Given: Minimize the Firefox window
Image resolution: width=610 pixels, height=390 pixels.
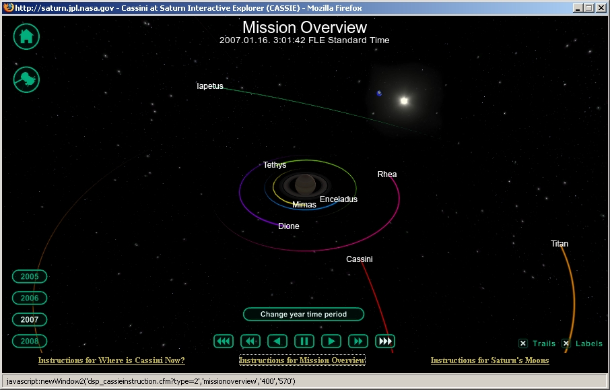Looking at the screenshot, I should click(578, 8).
